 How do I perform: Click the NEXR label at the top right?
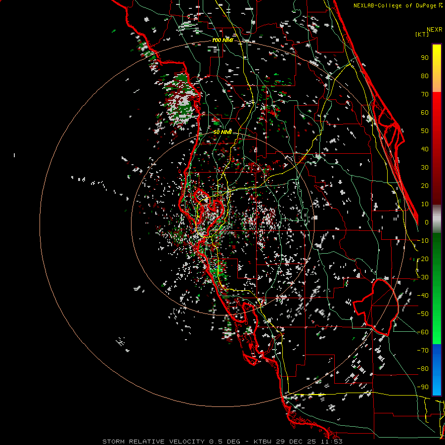tap(435, 30)
